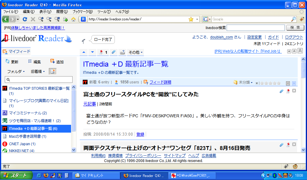
Task: Go to previous feed arrow button
Action: [x=288, y=83]
